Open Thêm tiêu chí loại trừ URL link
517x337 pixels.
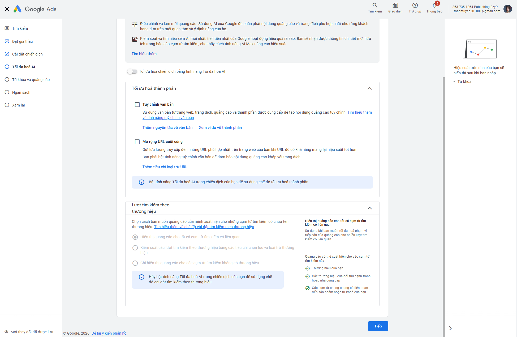coord(165,167)
